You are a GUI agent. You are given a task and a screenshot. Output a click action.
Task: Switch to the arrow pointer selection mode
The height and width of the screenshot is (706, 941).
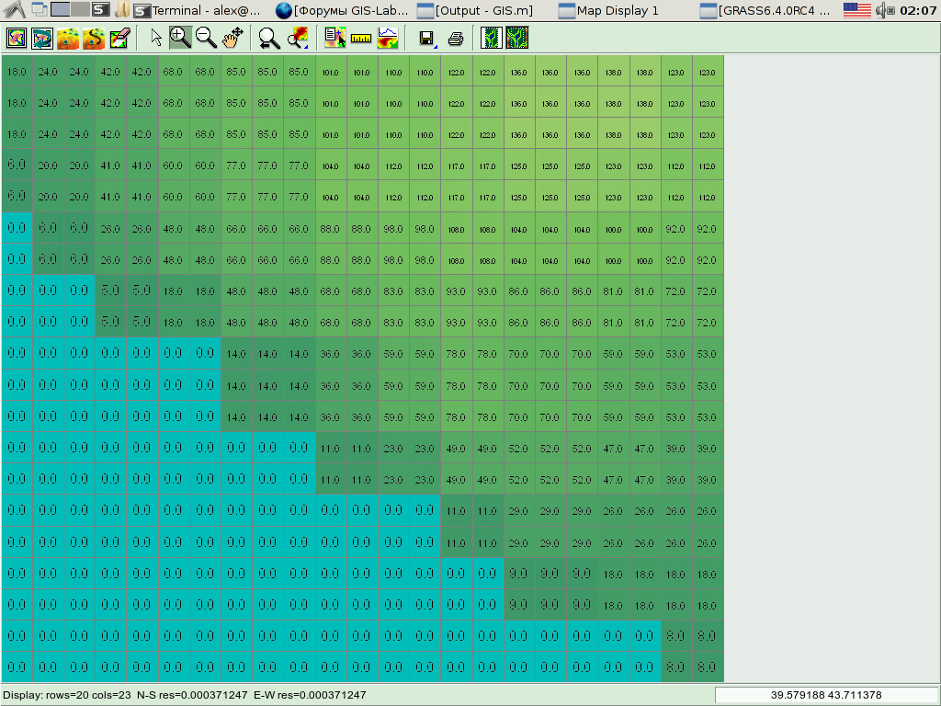(156, 38)
